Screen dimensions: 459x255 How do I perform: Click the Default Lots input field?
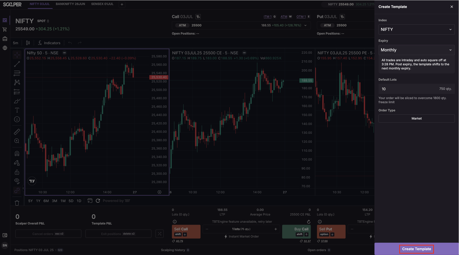(407, 89)
